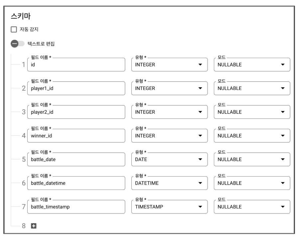Focus the player2_id field name box

click(x=76, y=112)
